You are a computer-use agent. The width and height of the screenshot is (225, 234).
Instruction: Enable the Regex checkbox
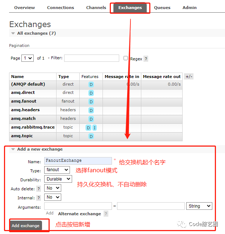(126, 58)
